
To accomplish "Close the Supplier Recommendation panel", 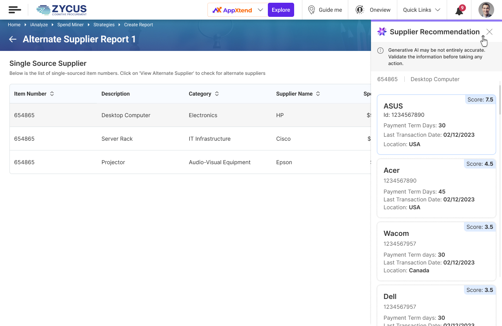I will pos(489,32).
